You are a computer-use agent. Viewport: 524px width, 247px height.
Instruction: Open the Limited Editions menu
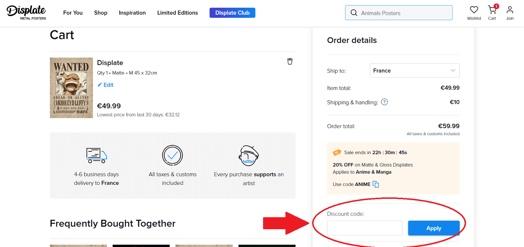177,13
